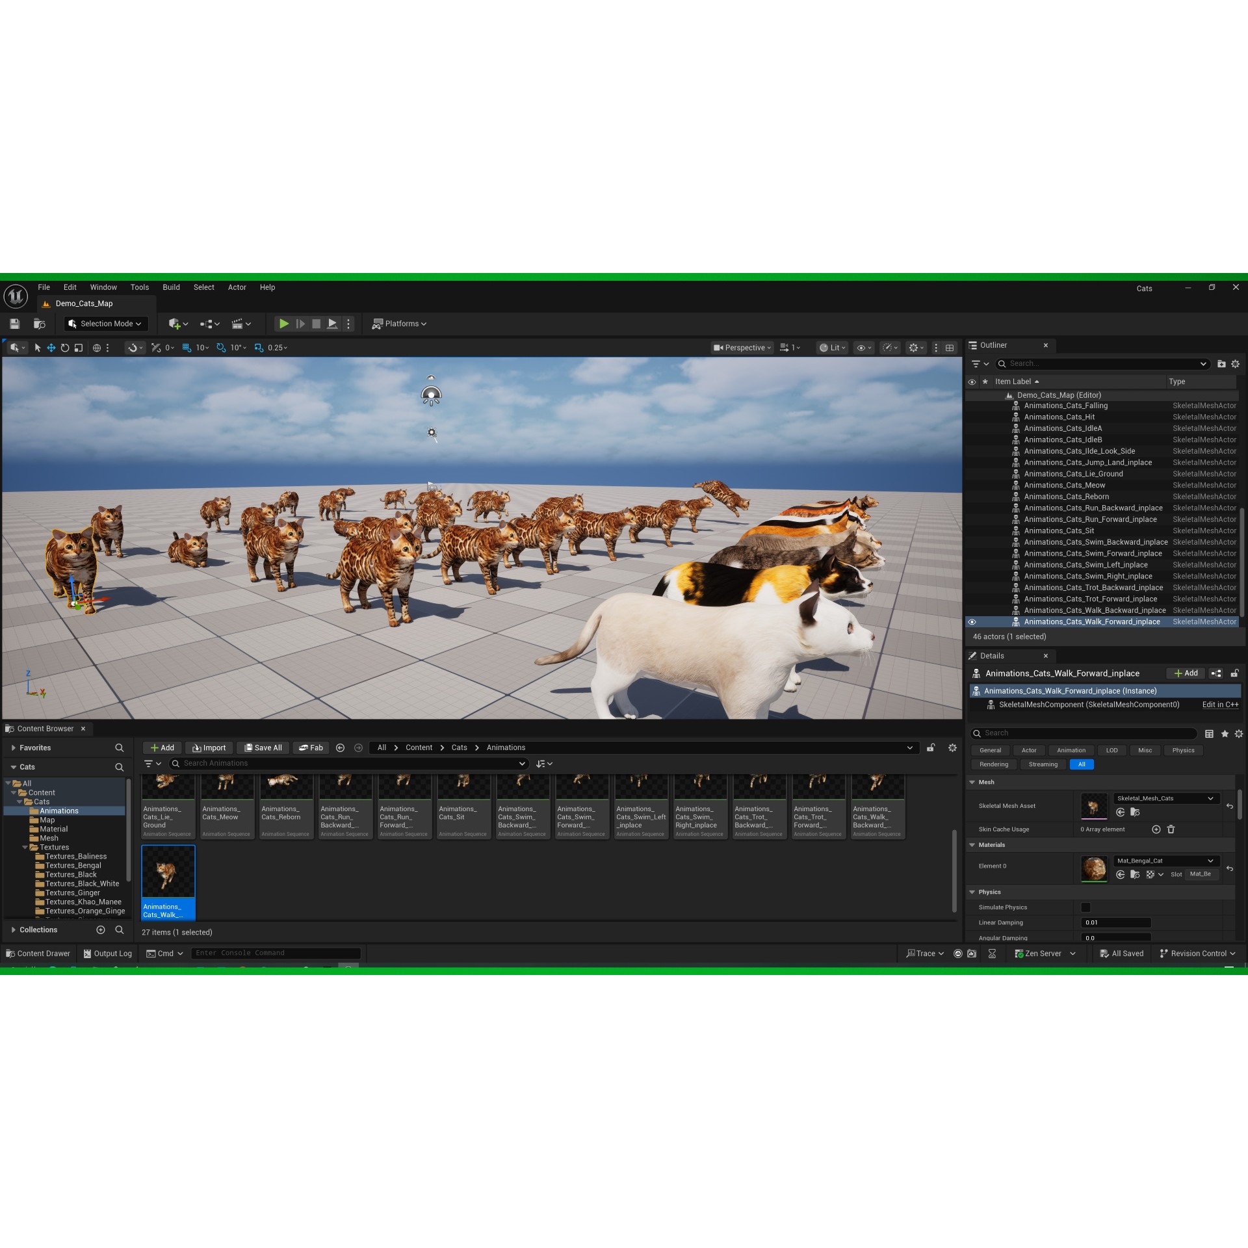The height and width of the screenshot is (1248, 1248).
Task: Add element to Skin Cache Usage array
Action: pos(1156,829)
